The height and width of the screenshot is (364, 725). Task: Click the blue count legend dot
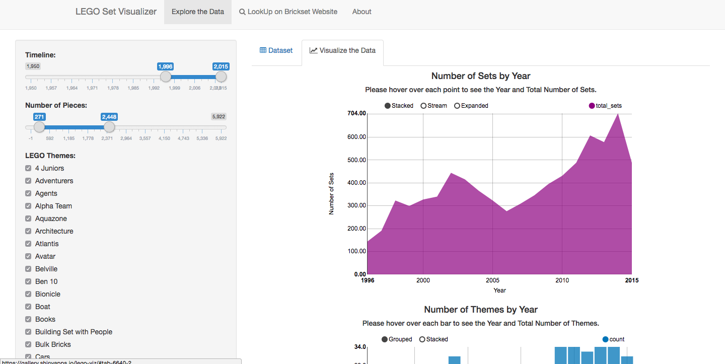(605, 339)
